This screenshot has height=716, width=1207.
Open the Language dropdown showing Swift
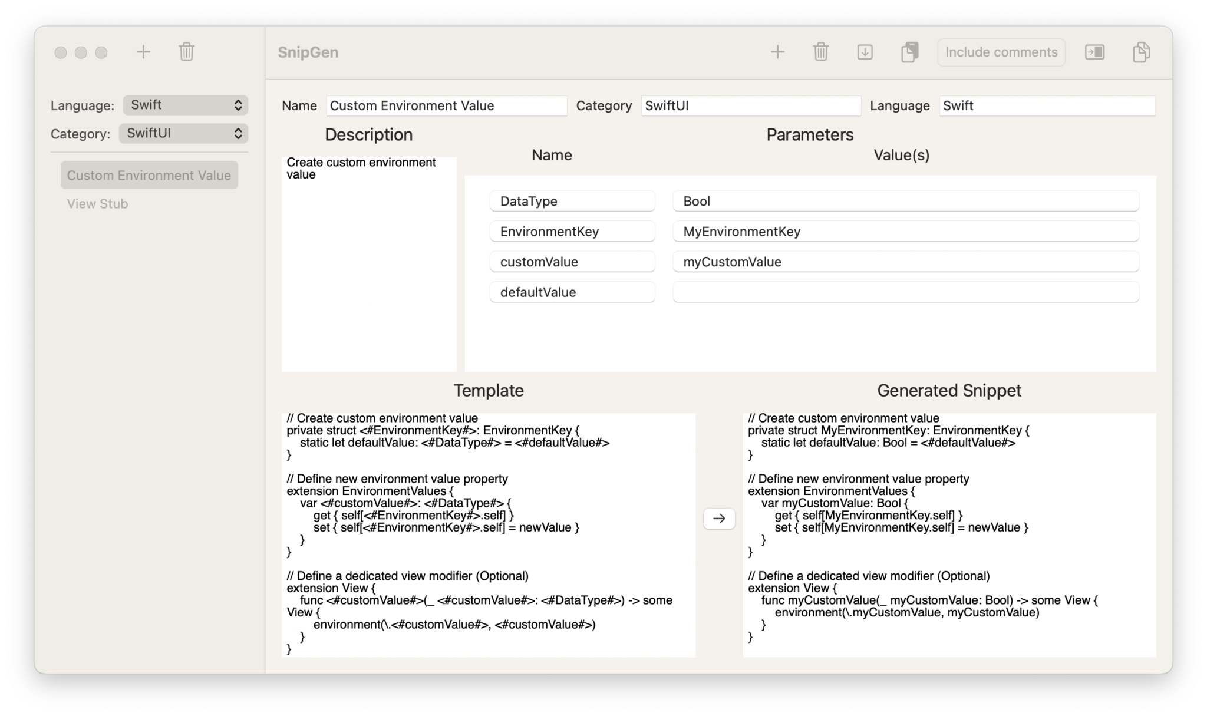pos(185,104)
